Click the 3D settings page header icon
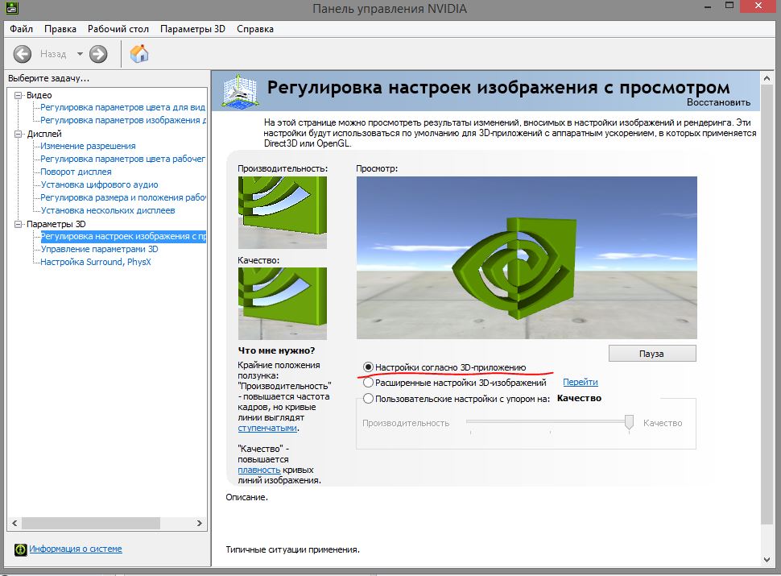This screenshot has width=781, height=576. pos(240,91)
